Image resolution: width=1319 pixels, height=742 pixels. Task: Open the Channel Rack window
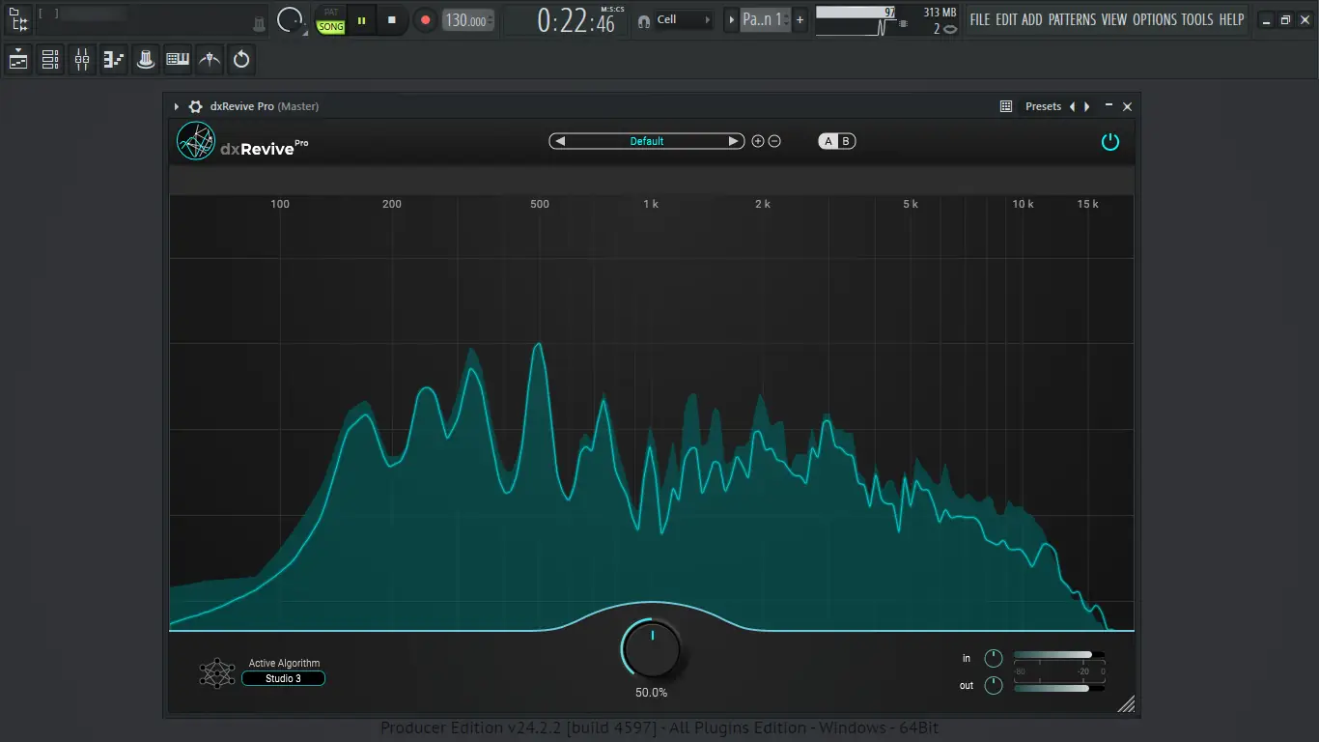pos(50,60)
